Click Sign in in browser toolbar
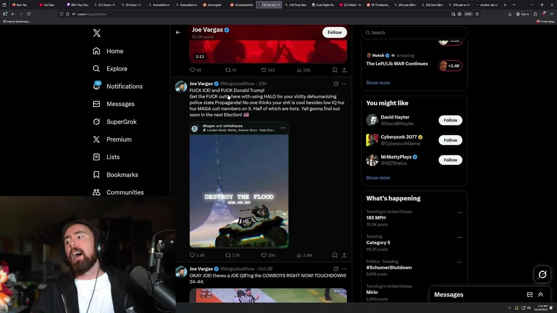The image size is (557, 313). coord(523,14)
